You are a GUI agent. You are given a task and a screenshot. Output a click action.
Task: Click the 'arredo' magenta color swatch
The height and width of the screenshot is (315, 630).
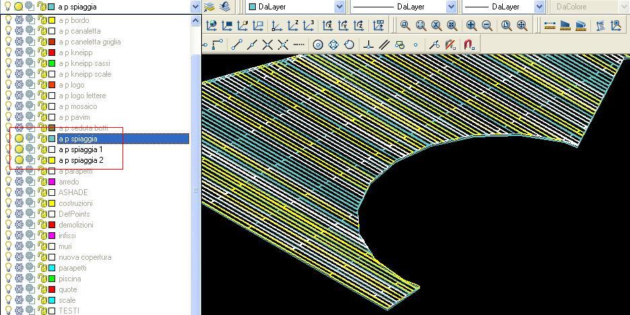tap(52, 182)
